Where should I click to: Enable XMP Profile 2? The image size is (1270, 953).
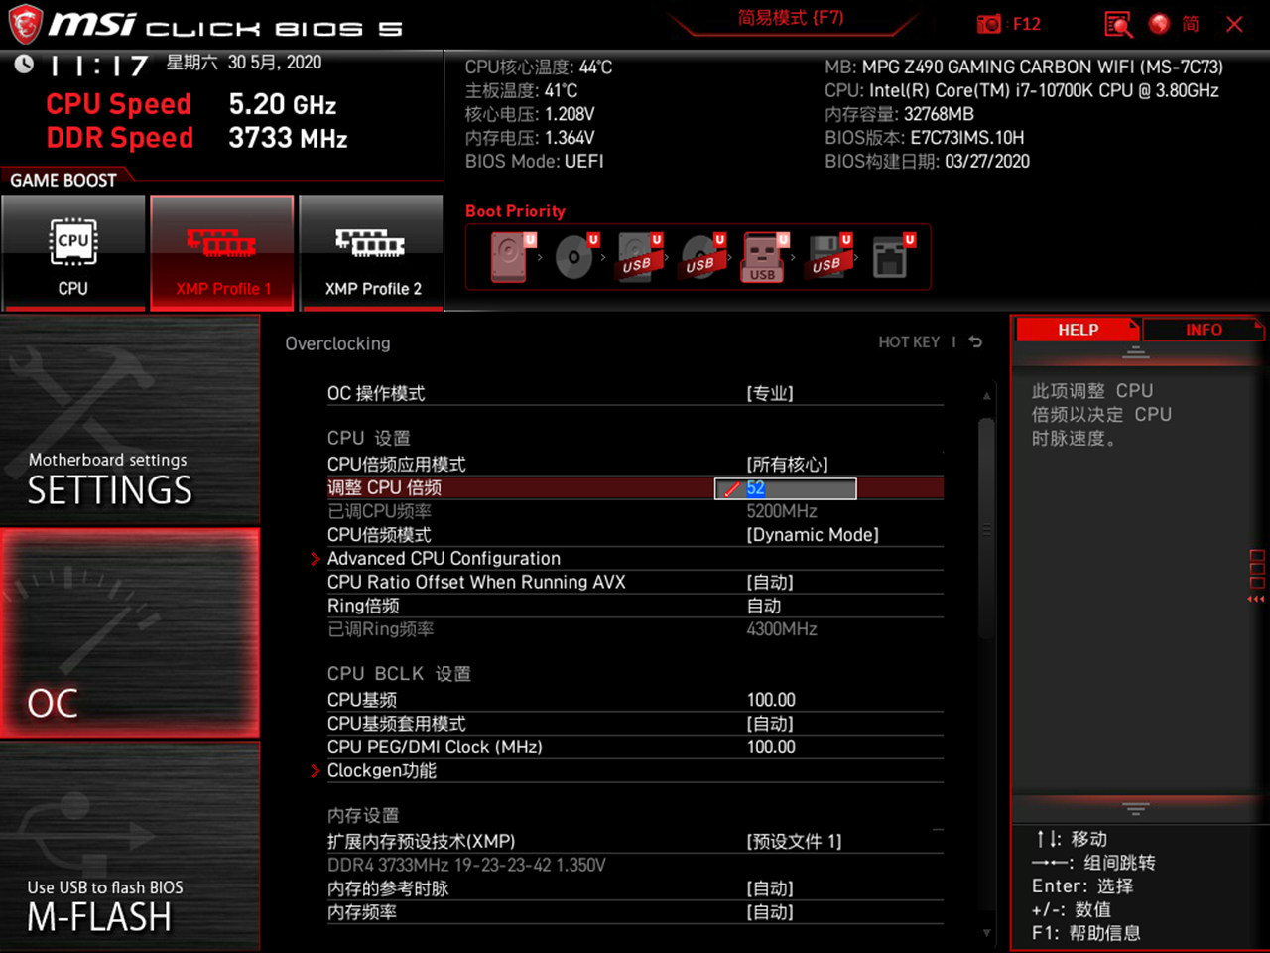tap(371, 253)
